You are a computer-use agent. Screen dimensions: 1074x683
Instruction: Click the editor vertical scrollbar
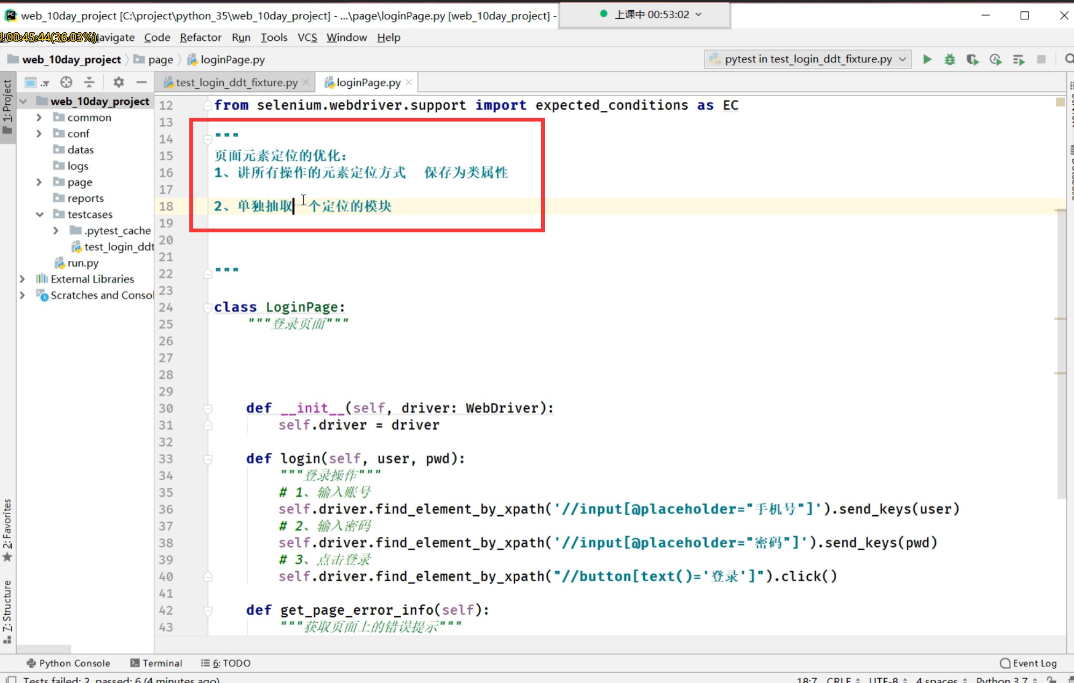coord(1061,350)
